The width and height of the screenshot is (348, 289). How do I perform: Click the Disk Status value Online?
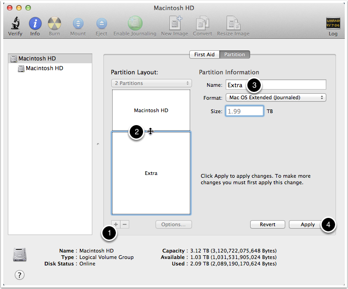pyautogui.click(x=87, y=264)
